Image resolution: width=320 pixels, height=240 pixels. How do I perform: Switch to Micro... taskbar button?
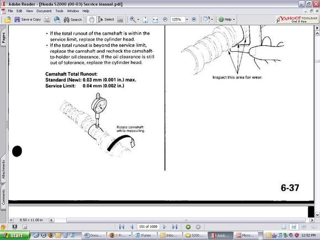tap(246, 236)
